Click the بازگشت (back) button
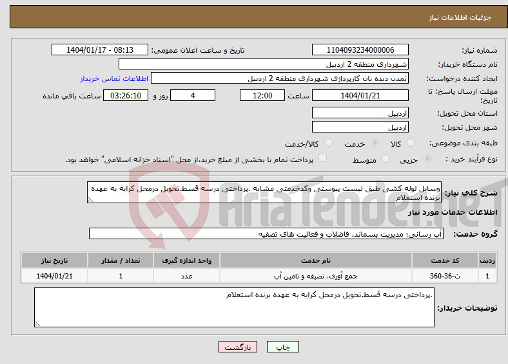 238,347
